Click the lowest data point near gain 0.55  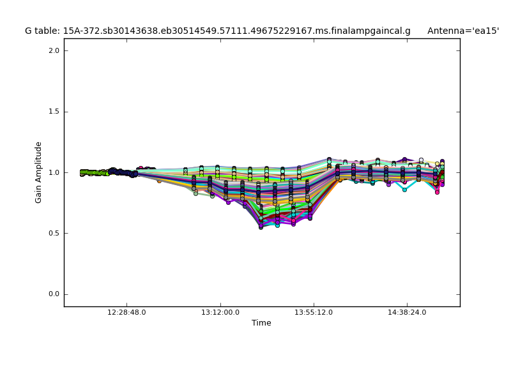point(261,227)
